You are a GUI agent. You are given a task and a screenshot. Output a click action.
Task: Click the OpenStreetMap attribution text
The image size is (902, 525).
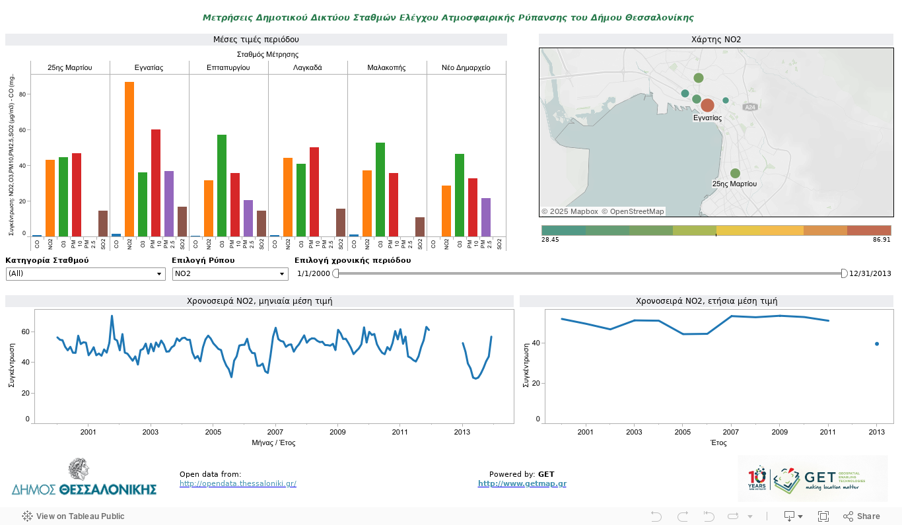pos(634,211)
